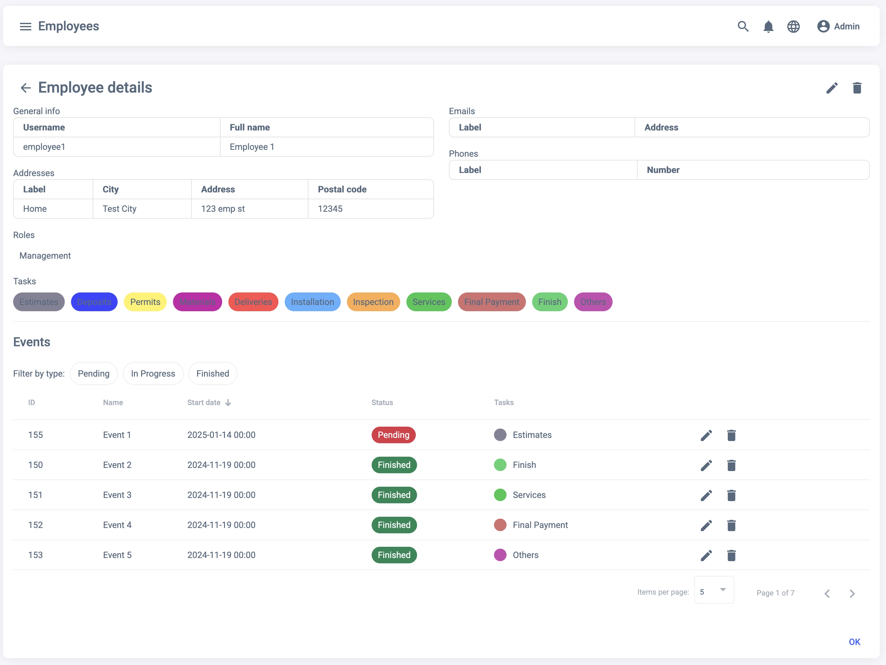Image resolution: width=886 pixels, height=665 pixels.
Task: Open the notifications bell
Action: pos(768,27)
